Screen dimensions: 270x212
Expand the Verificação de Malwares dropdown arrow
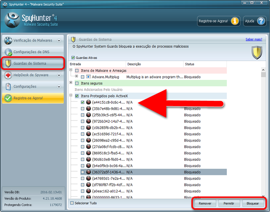(59, 40)
